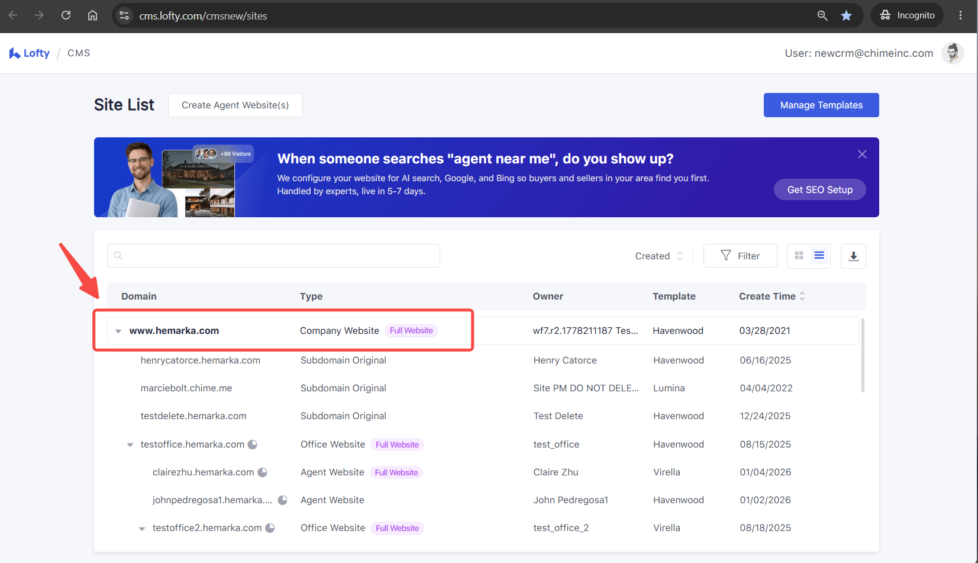978x563 pixels.
Task: Click status icon beside johnpedregosa1.hemarka
Action: 283,500
